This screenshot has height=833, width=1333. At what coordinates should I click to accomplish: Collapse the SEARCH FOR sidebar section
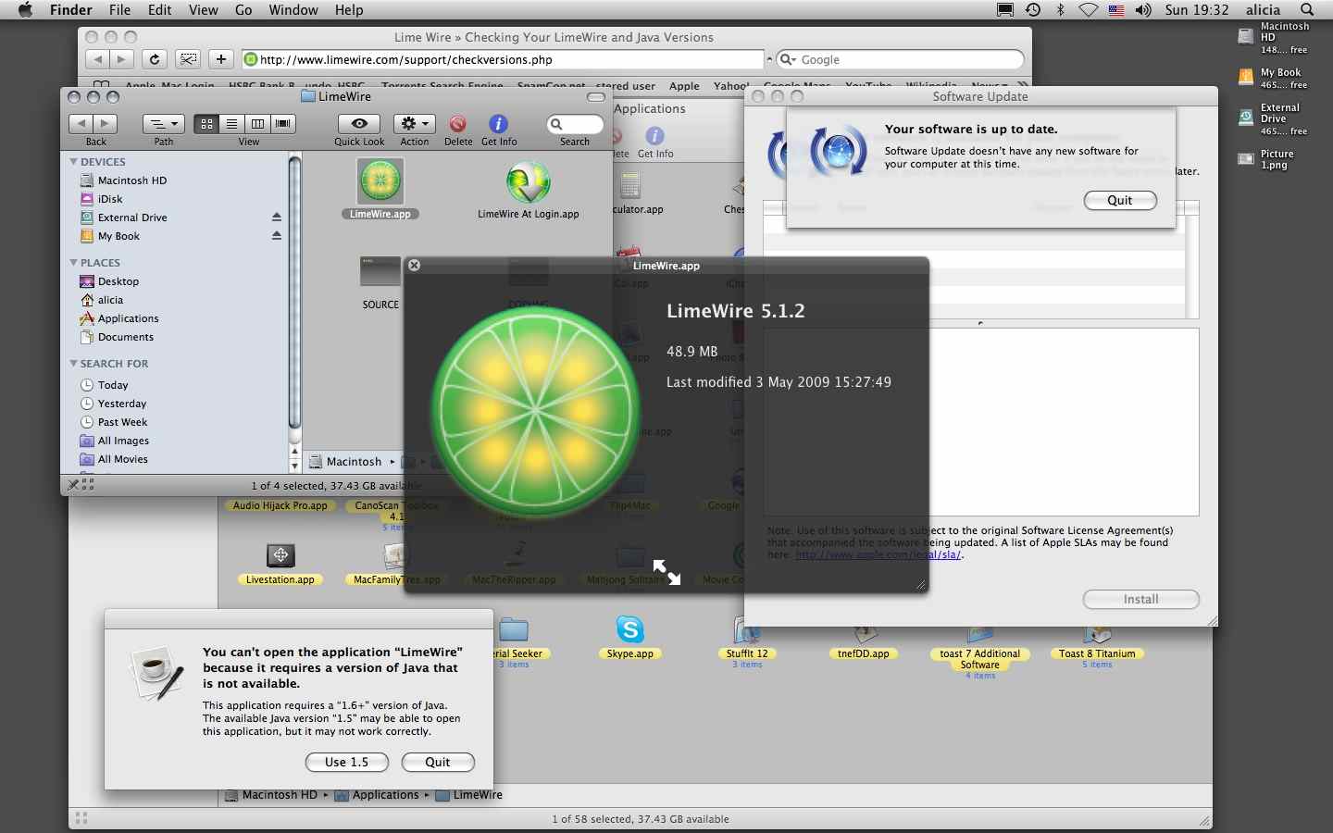coord(74,364)
